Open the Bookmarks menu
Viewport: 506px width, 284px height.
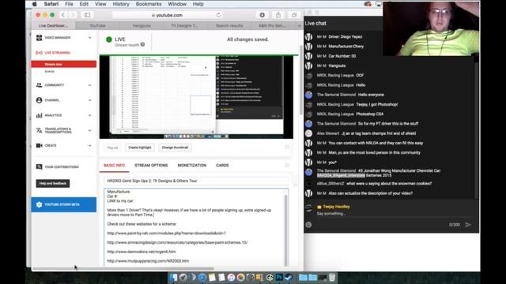click(149, 4)
